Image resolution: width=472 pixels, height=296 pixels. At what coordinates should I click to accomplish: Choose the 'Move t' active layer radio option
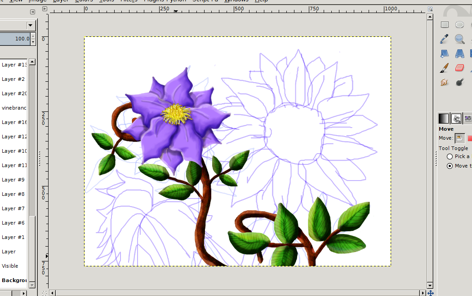pyautogui.click(x=450, y=166)
